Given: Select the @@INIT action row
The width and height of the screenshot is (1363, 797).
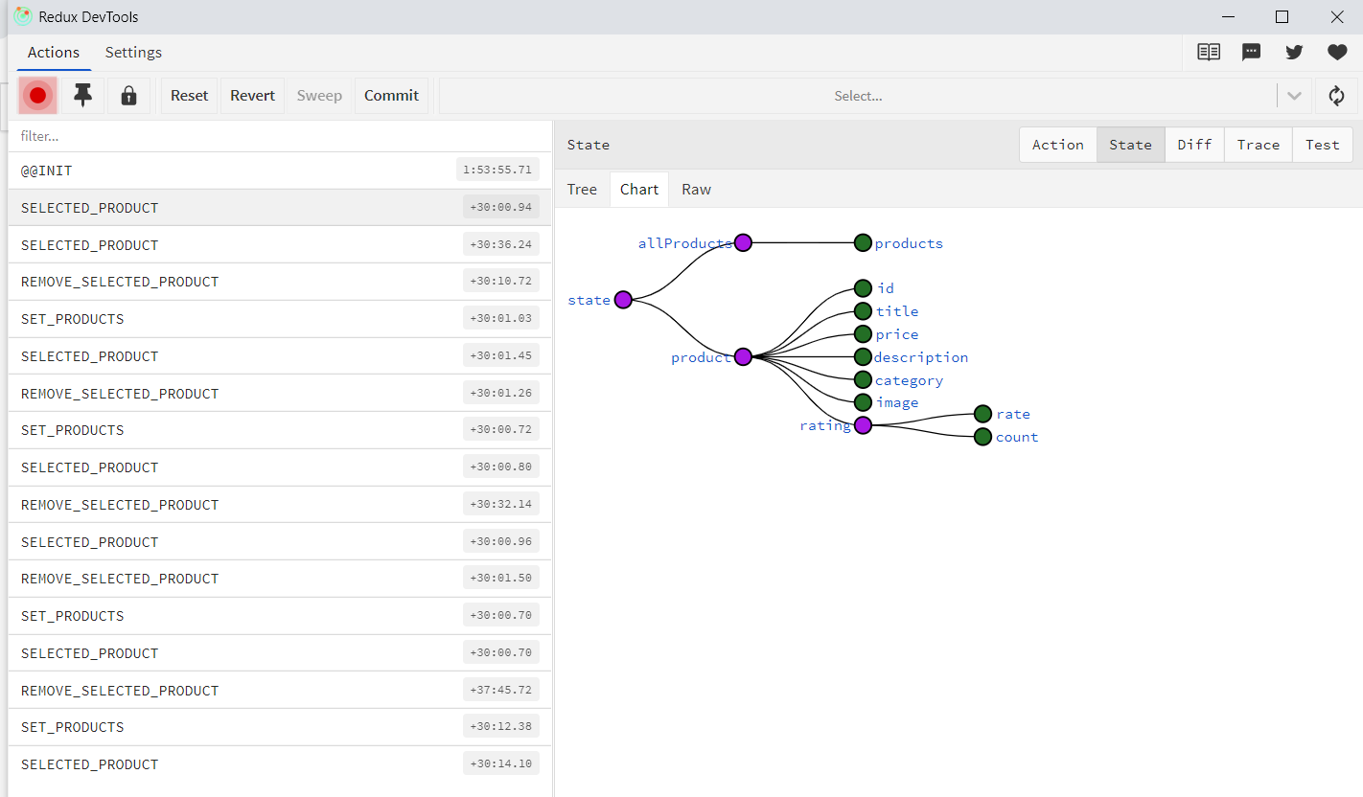Looking at the screenshot, I should pos(280,171).
